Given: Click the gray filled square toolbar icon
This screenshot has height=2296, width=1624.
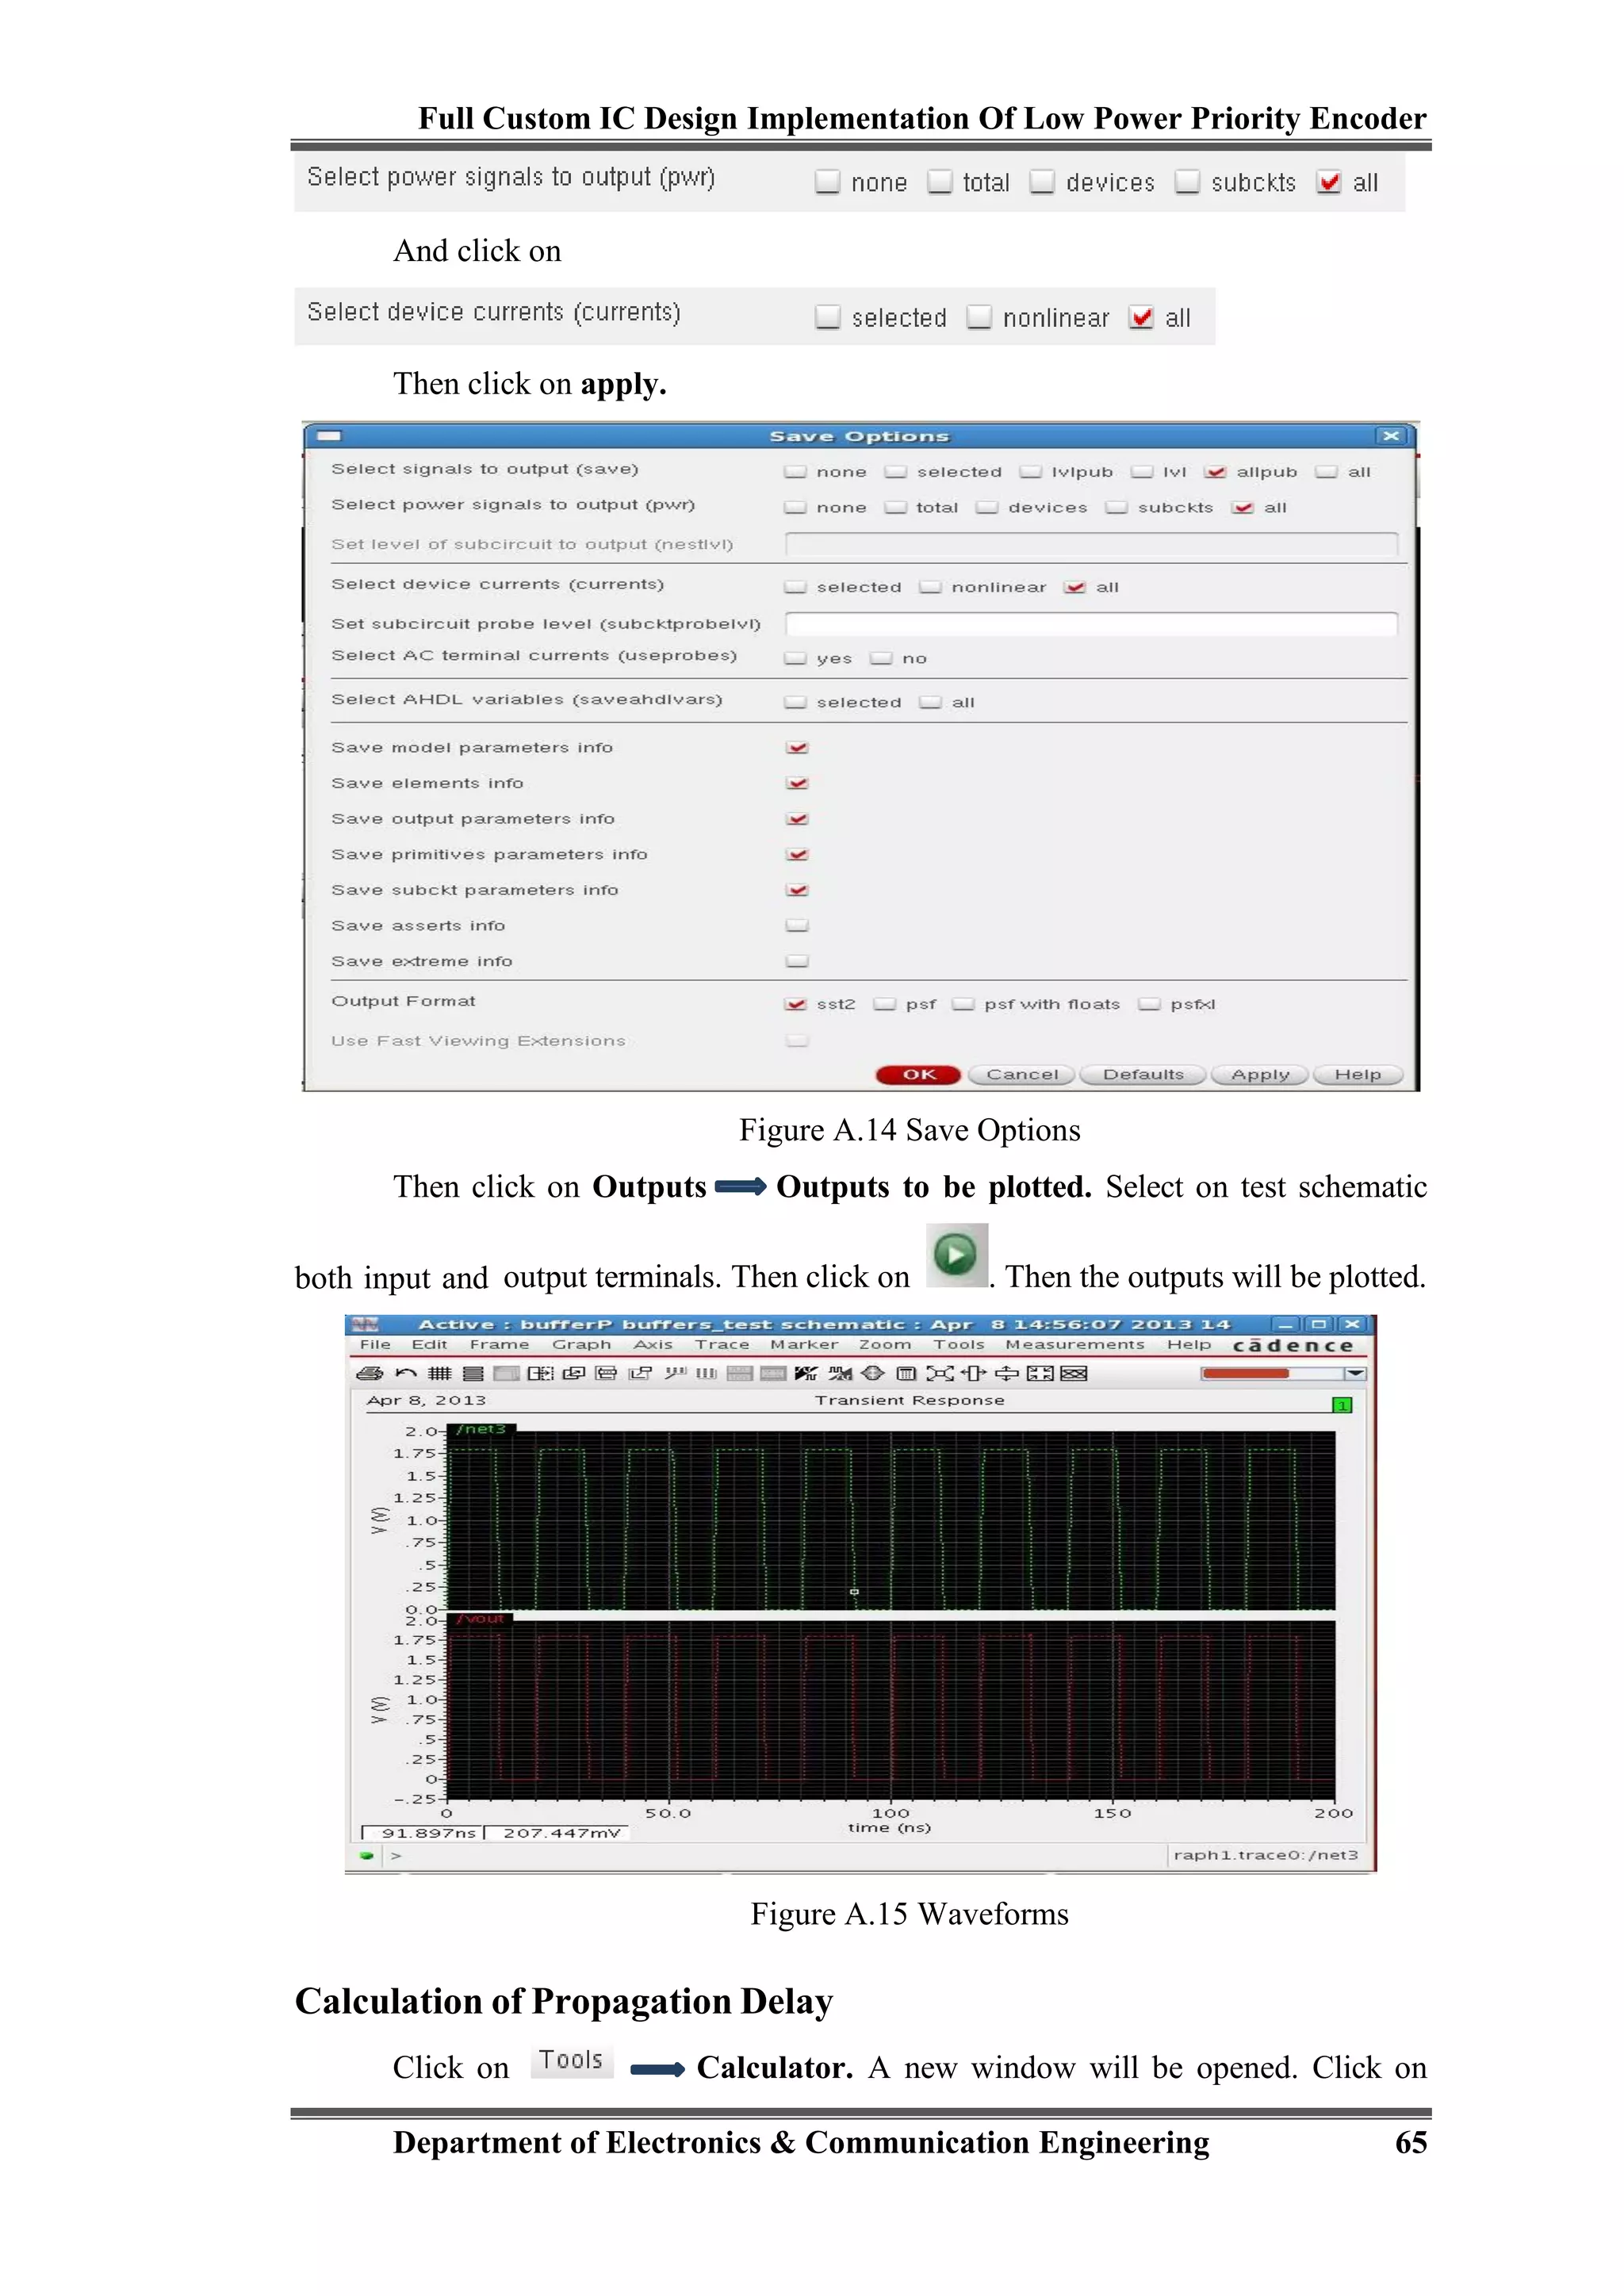Looking at the screenshot, I should tap(507, 1374).
